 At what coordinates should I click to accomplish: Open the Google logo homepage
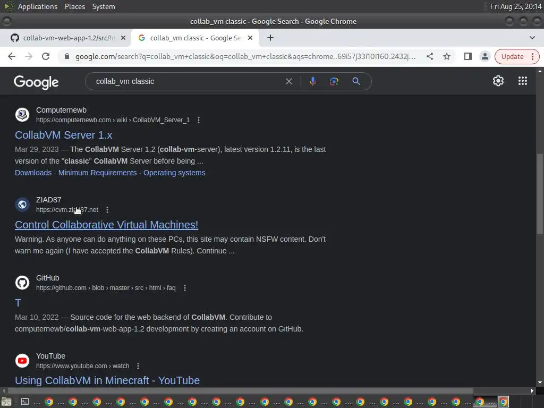coord(36,82)
